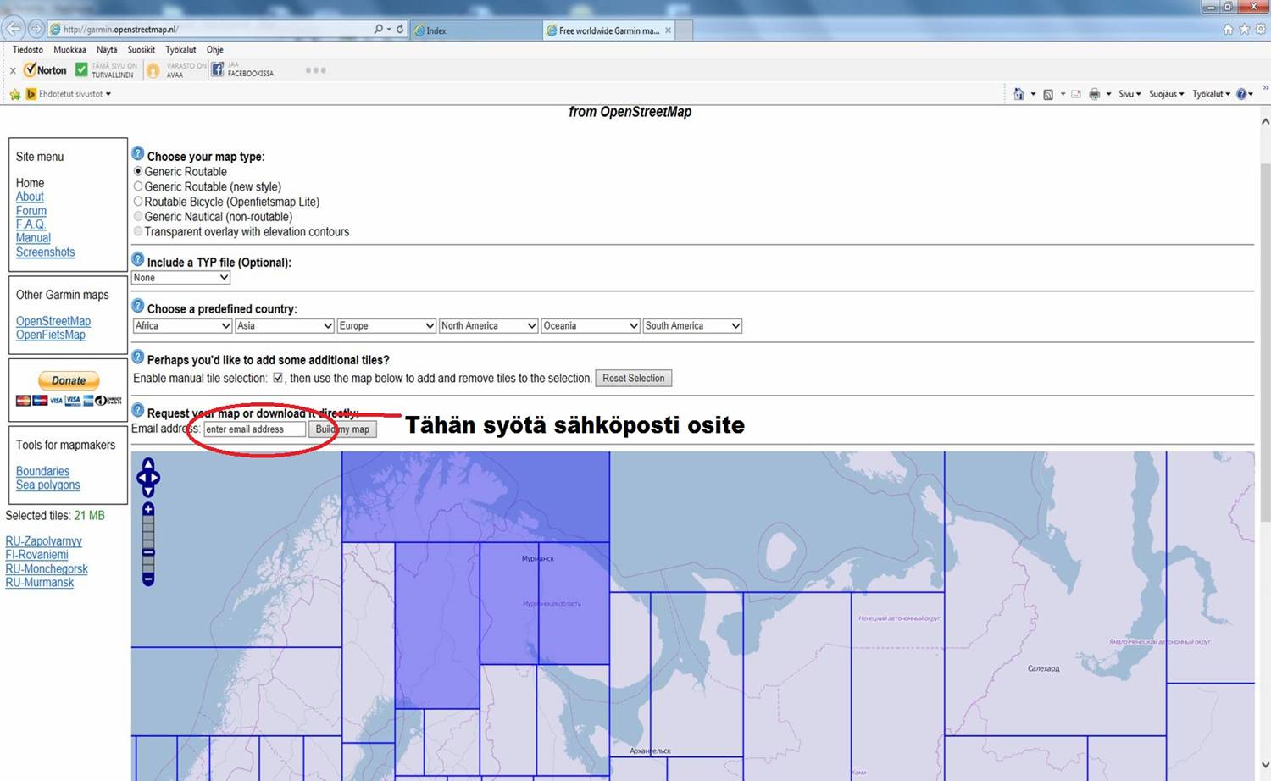Toggle Enable manual tile selection checkbox
The width and height of the screenshot is (1271, 781).
tap(278, 378)
